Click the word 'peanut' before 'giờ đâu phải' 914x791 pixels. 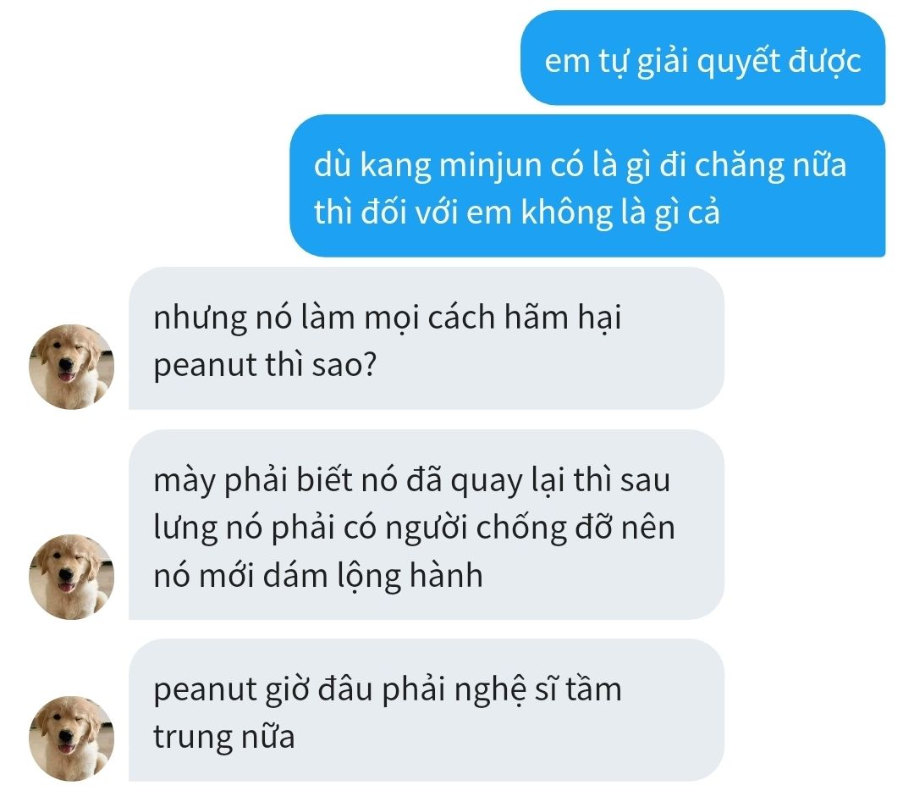point(205,690)
